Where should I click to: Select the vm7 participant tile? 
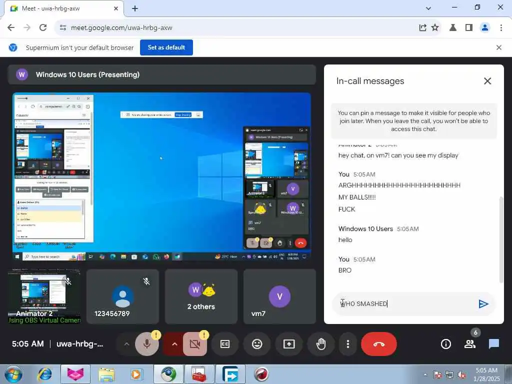[279, 296]
